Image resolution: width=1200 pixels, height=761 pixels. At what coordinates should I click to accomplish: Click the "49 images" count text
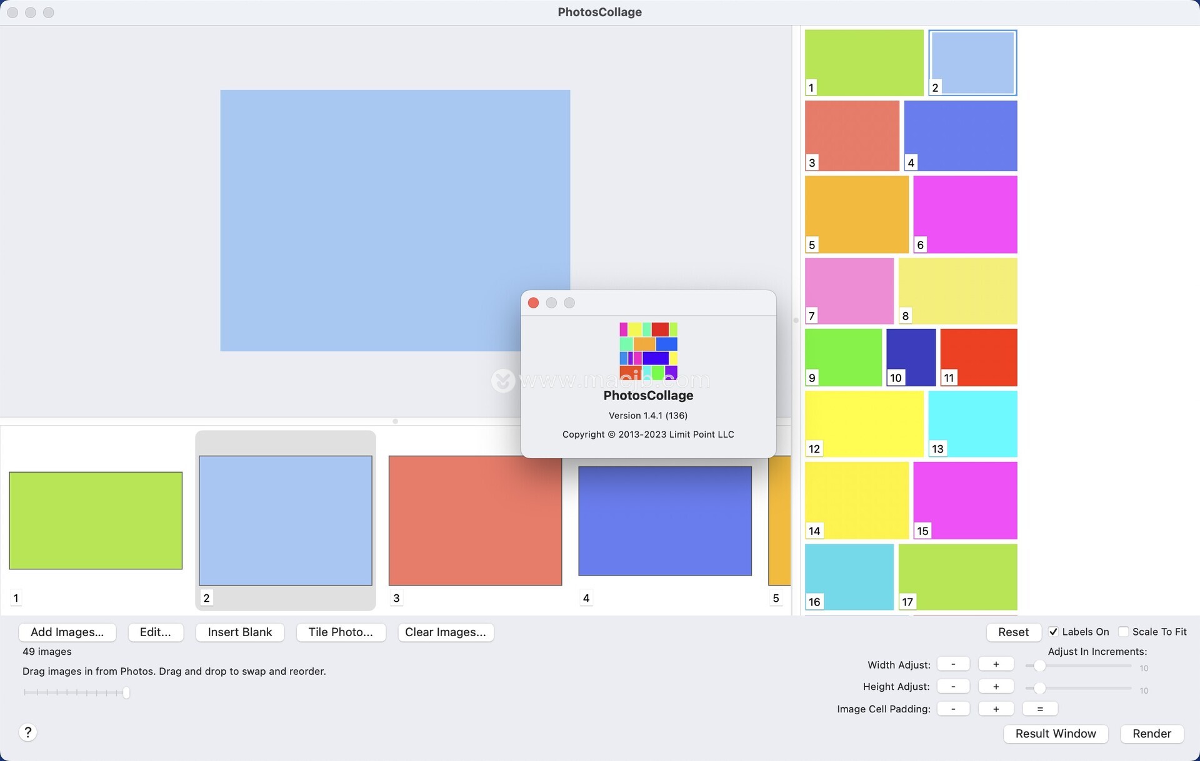tap(47, 652)
